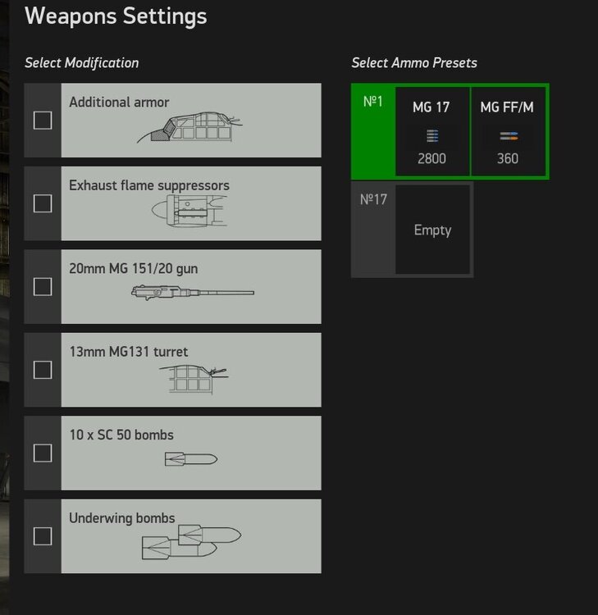Screen dimensions: 598x615
Task: Select ammo preset №1
Action: (x=372, y=103)
